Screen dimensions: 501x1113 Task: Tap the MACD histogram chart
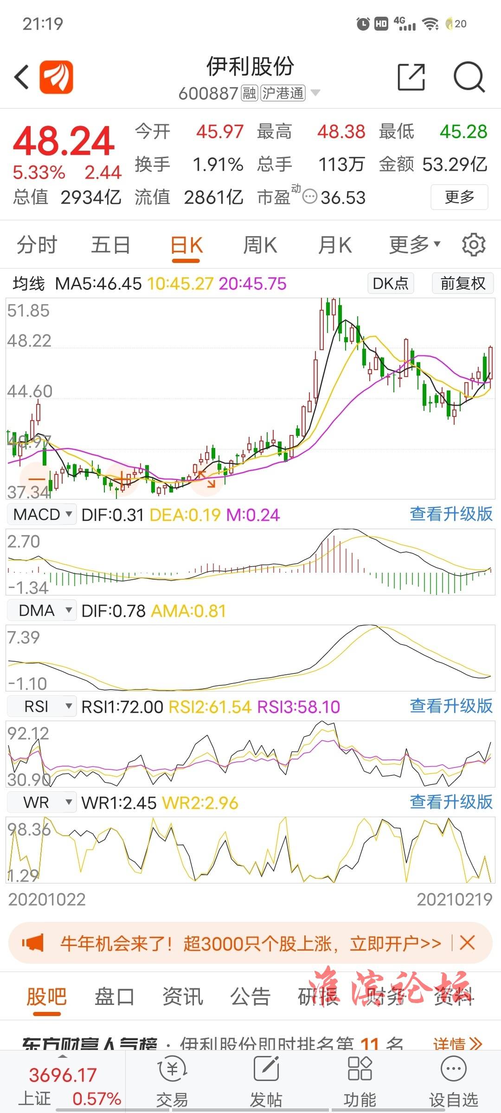pos(250,562)
